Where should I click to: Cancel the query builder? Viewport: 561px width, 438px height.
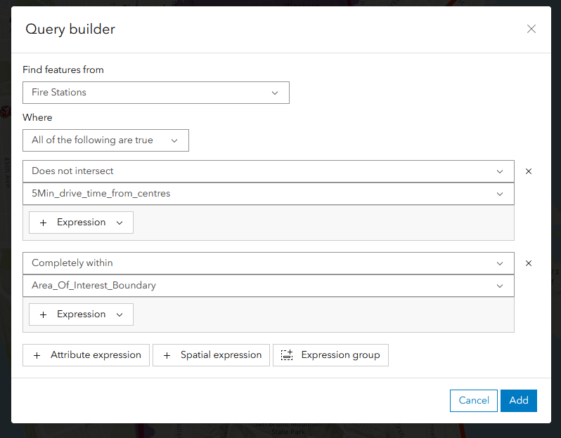tap(473, 400)
